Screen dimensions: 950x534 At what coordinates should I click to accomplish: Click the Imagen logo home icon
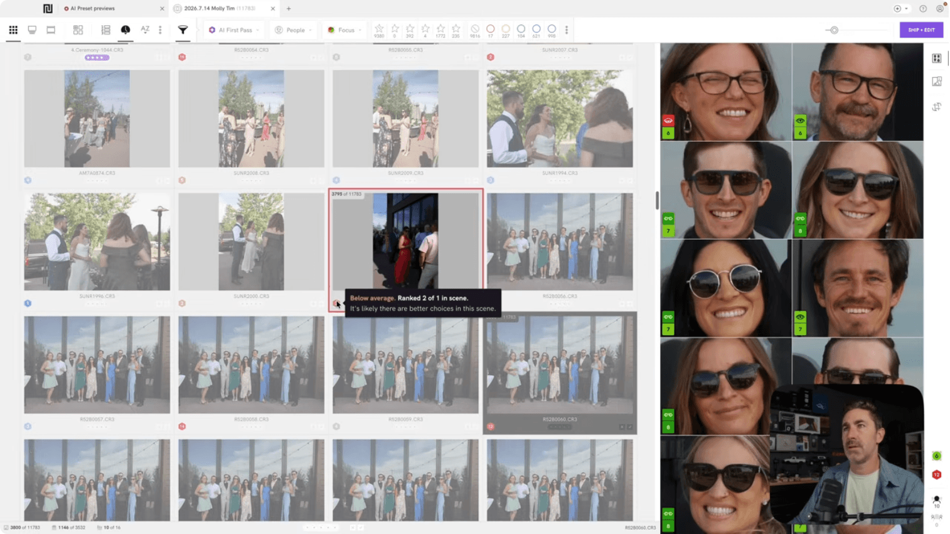[48, 9]
